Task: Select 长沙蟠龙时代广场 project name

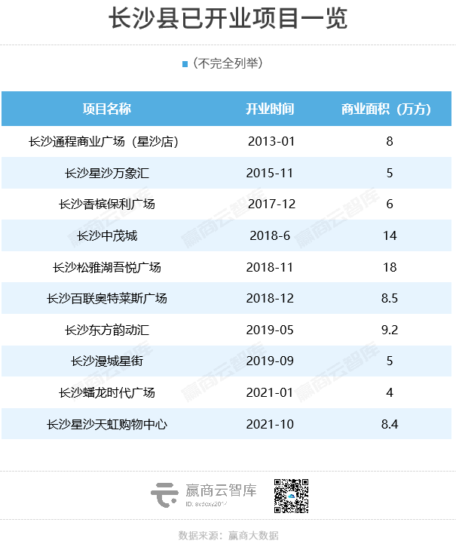Action: (x=107, y=393)
